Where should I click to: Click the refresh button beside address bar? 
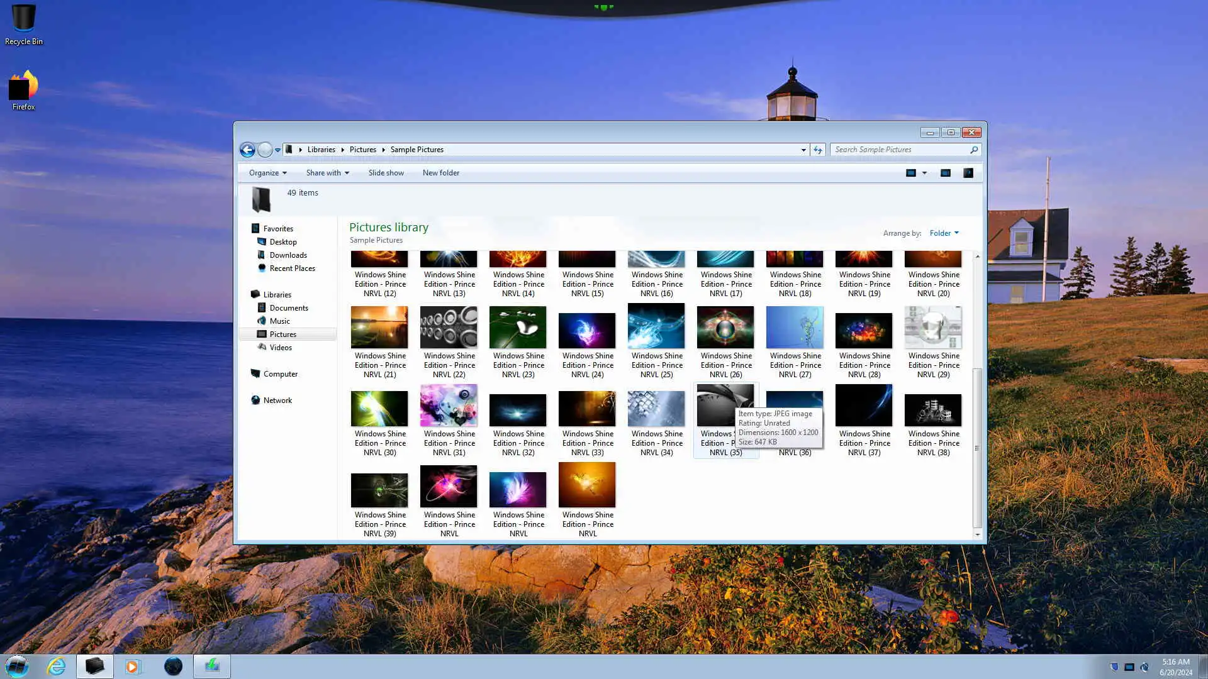pos(818,150)
